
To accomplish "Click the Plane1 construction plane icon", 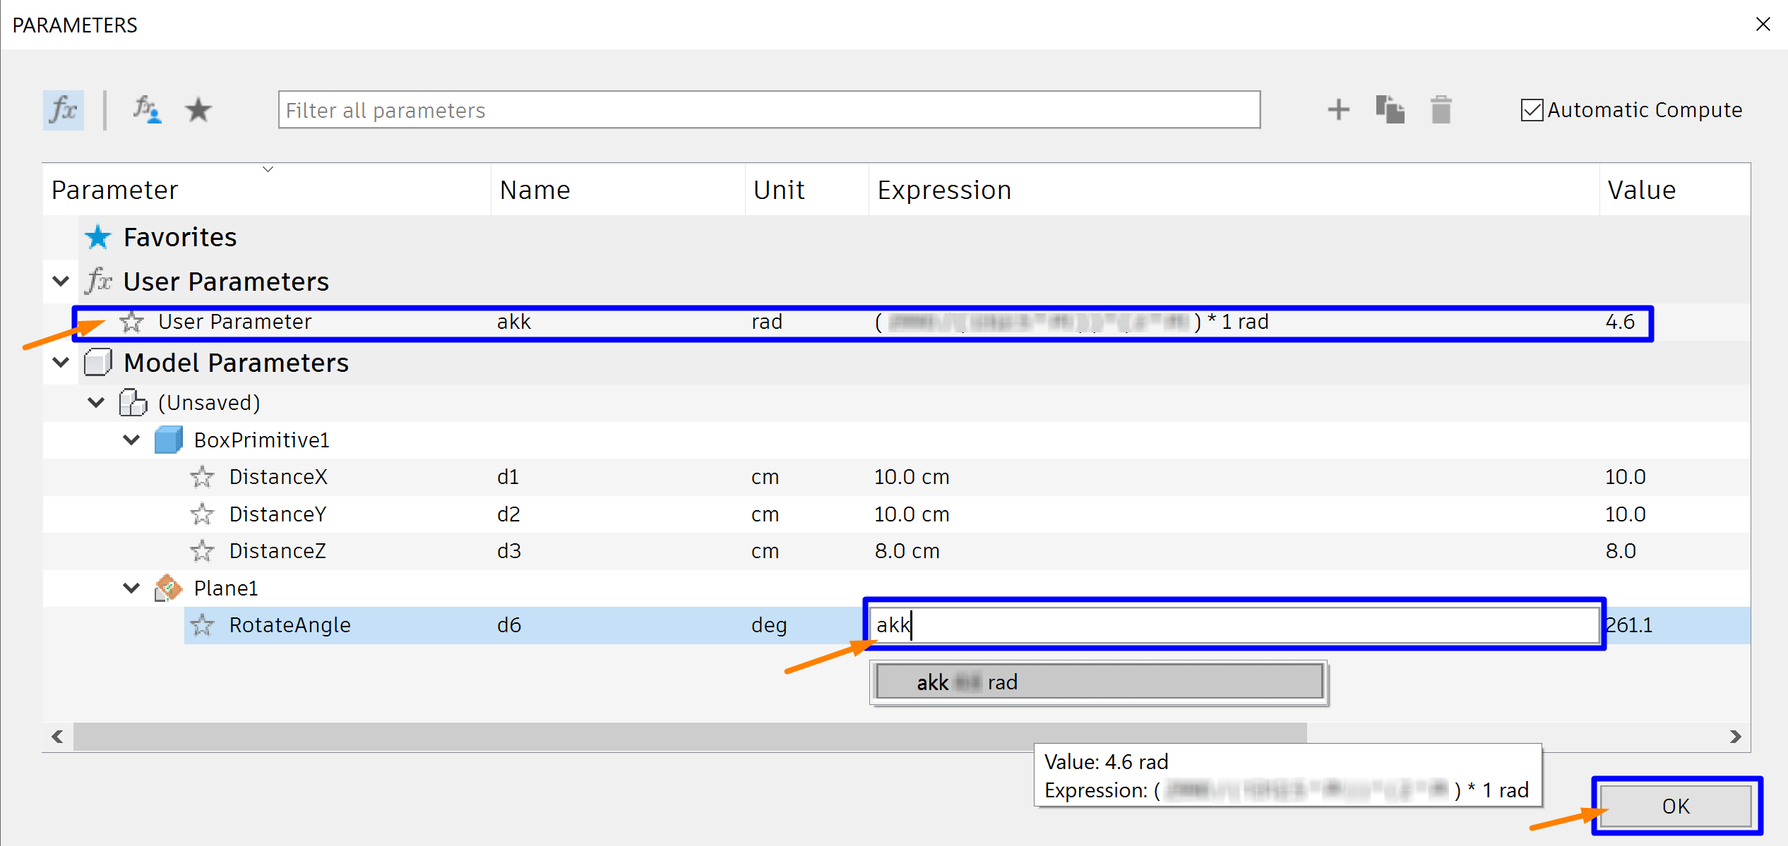I will (x=168, y=588).
